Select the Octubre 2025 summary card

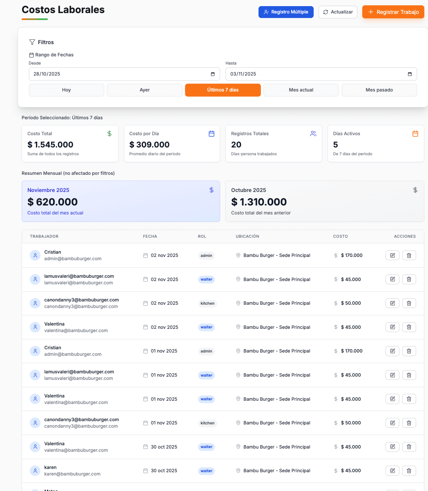pos(325,201)
